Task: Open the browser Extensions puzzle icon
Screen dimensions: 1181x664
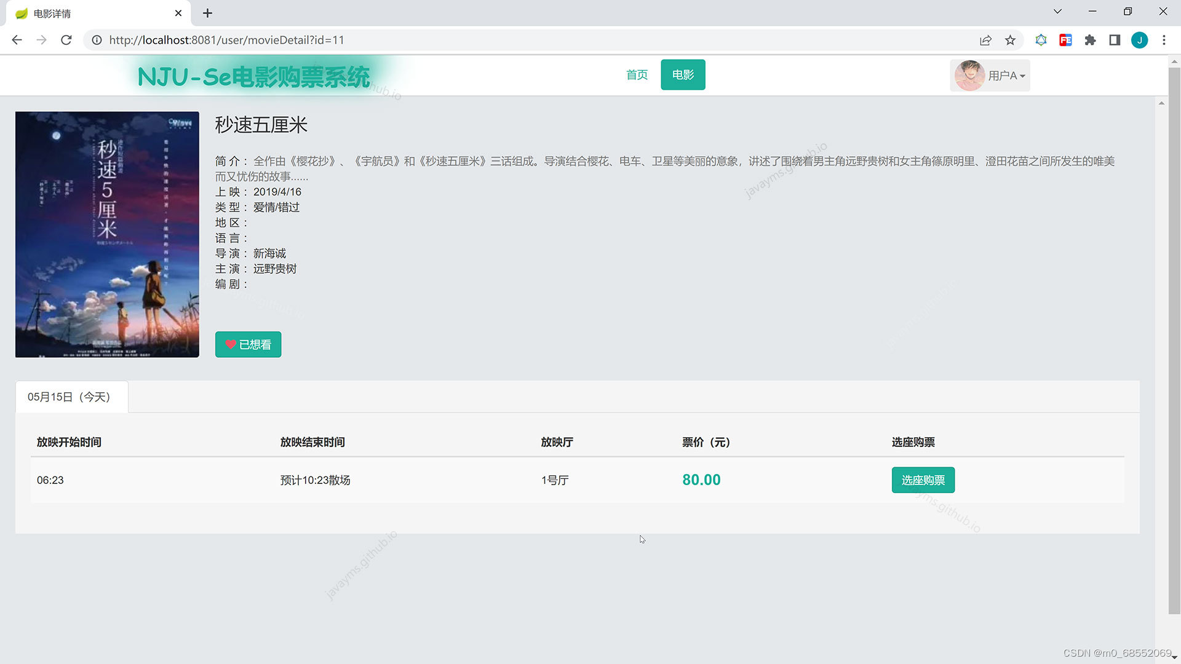Action: [x=1090, y=40]
